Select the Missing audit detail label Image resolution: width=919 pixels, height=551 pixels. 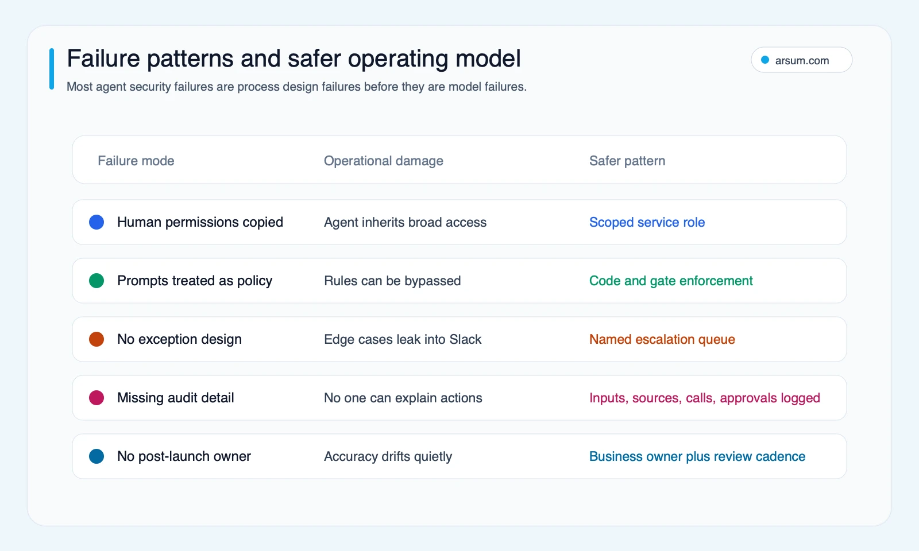[176, 398]
